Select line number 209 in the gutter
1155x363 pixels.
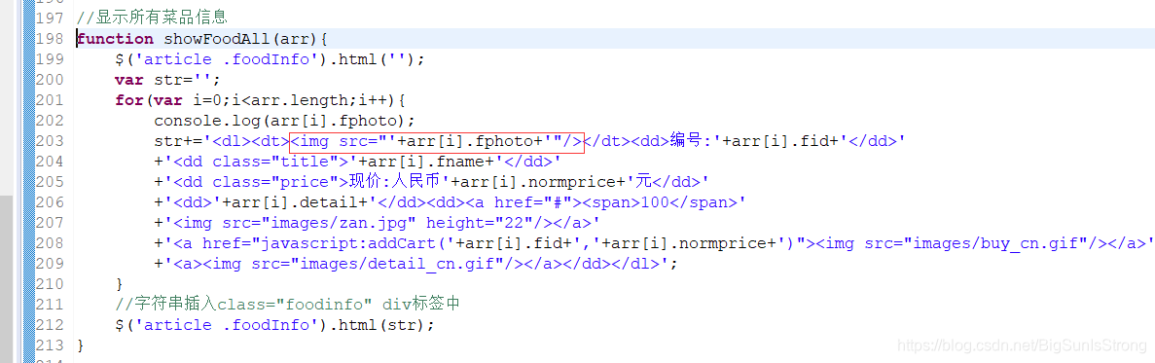pos(50,263)
